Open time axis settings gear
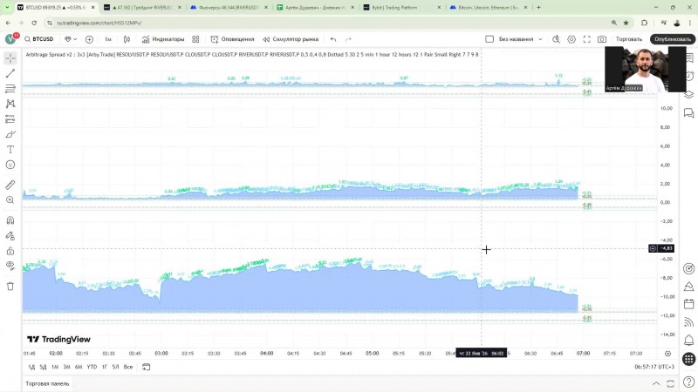This screenshot has width=698, height=392. [667, 354]
